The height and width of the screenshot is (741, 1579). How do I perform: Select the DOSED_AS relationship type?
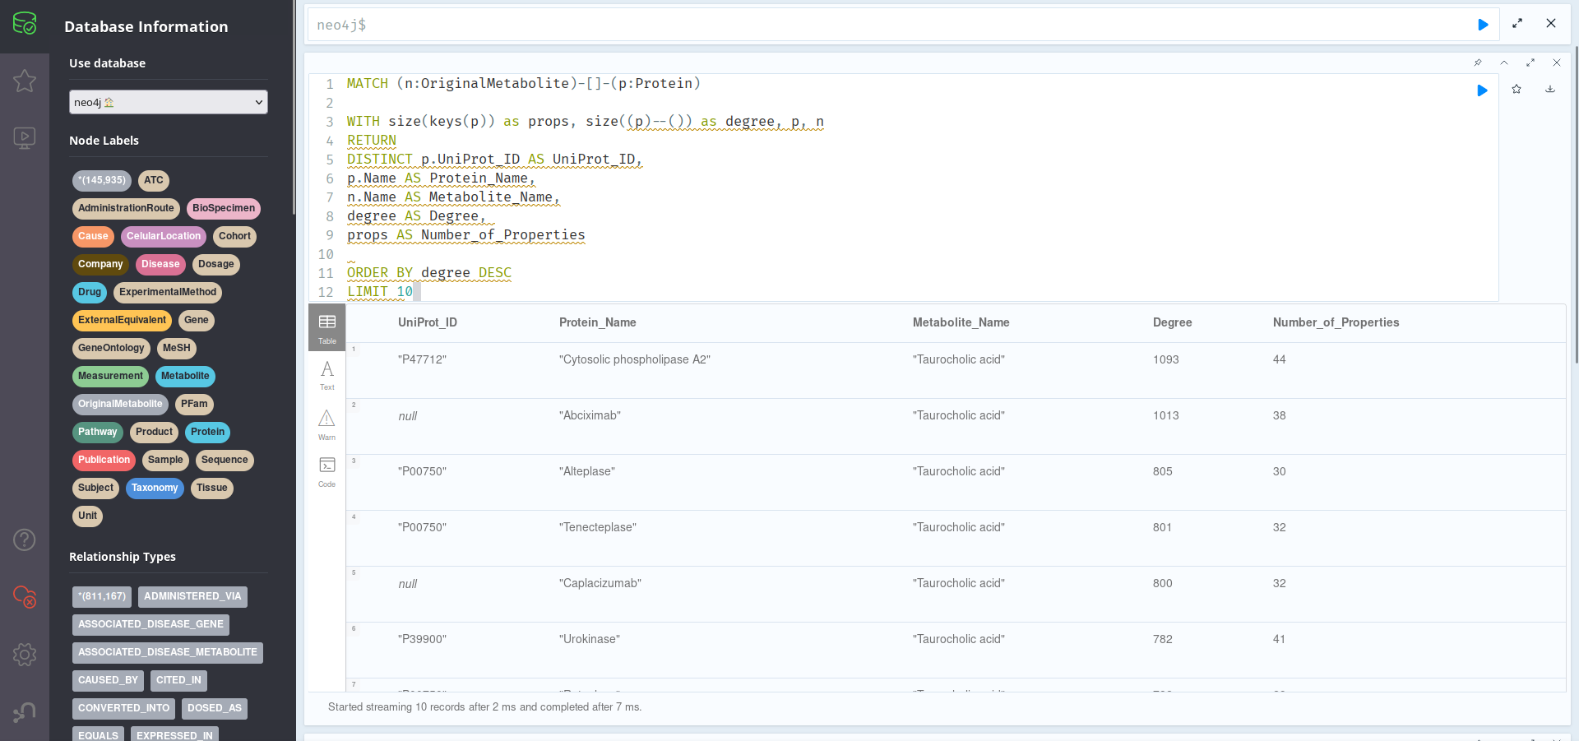[215, 708]
